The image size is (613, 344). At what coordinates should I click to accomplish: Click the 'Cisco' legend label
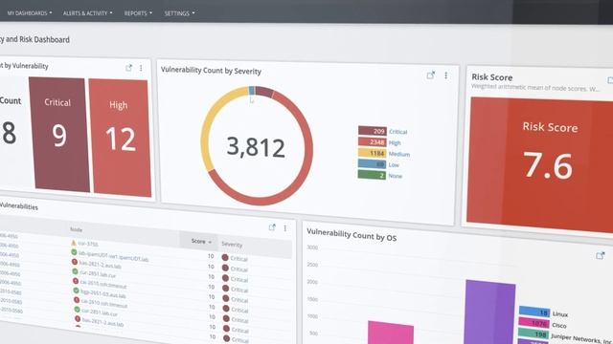click(x=559, y=325)
